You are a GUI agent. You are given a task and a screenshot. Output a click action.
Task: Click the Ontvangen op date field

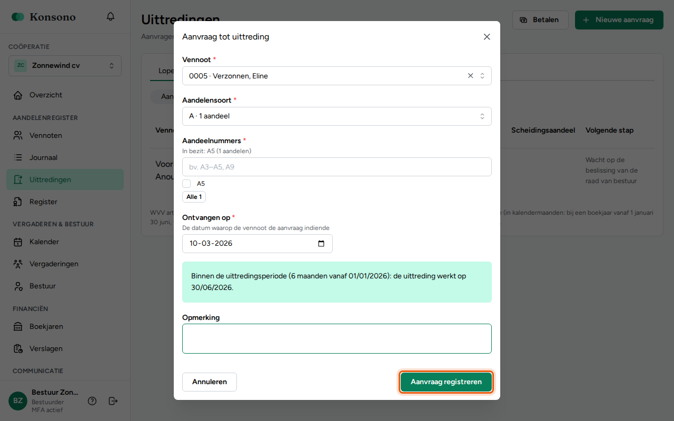pyautogui.click(x=257, y=244)
